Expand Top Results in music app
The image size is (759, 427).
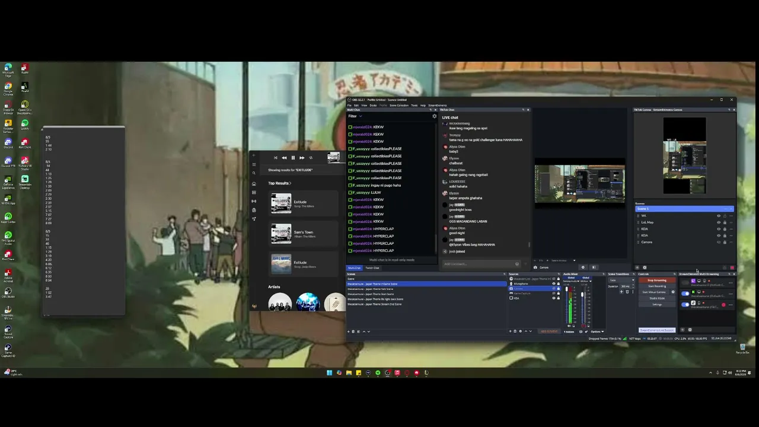pos(279,183)
